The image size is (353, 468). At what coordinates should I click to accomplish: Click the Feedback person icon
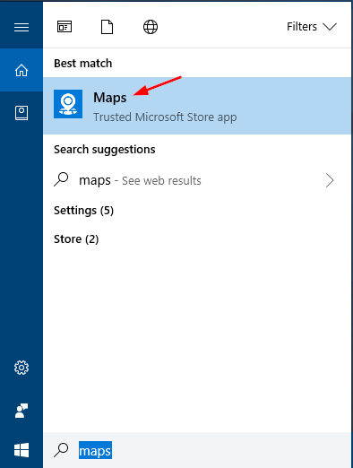22,411
